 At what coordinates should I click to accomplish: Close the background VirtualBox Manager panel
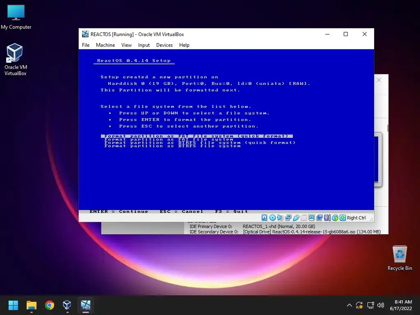379,80
